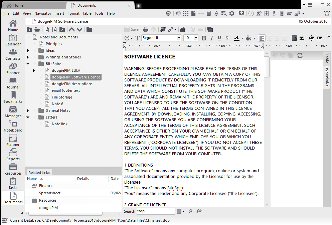The width and height of the screenshot is (332, 225).
Task: Set paragraph alignment to center
Action: point(269,38)
